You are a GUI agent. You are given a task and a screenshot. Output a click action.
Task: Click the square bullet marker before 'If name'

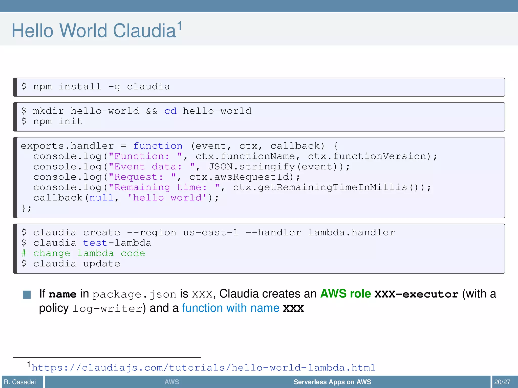(27, 295)
